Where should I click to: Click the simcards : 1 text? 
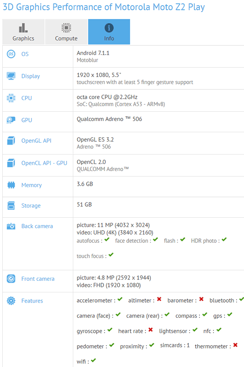pyautogui.click(x=175, y=346)
